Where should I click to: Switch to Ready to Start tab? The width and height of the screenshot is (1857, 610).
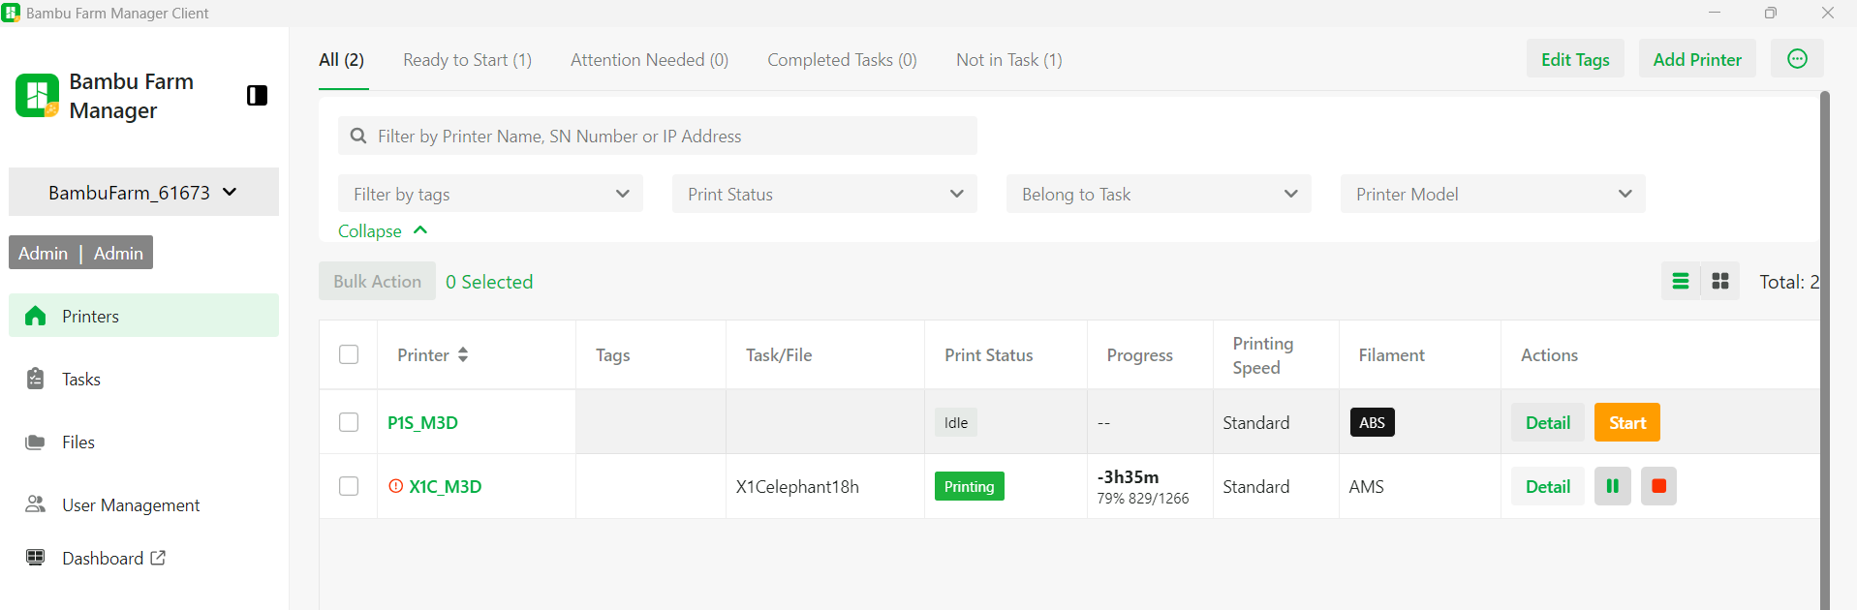tap(467, 60)
